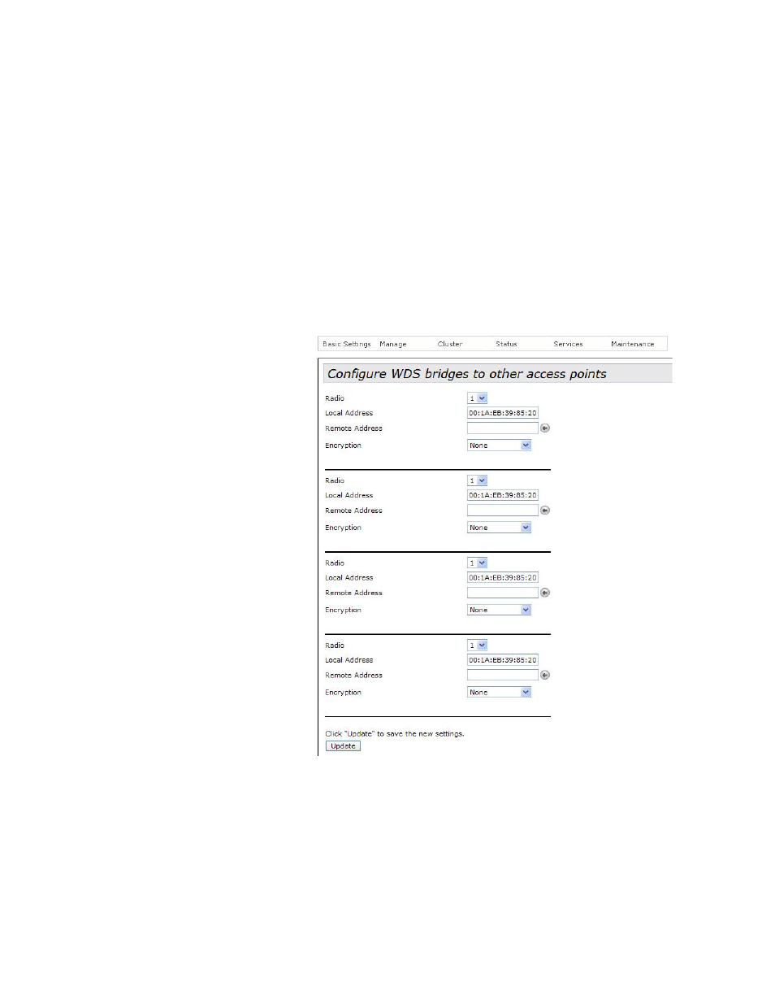Focus third Remote Address input field

[503, 593]
